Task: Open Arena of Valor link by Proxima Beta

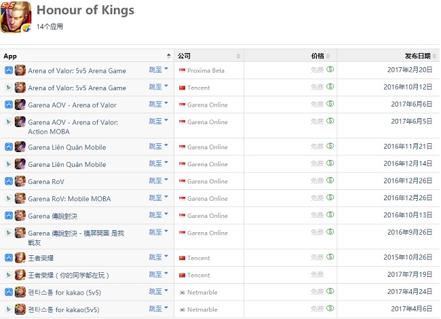Action: [x=77, y=71]
